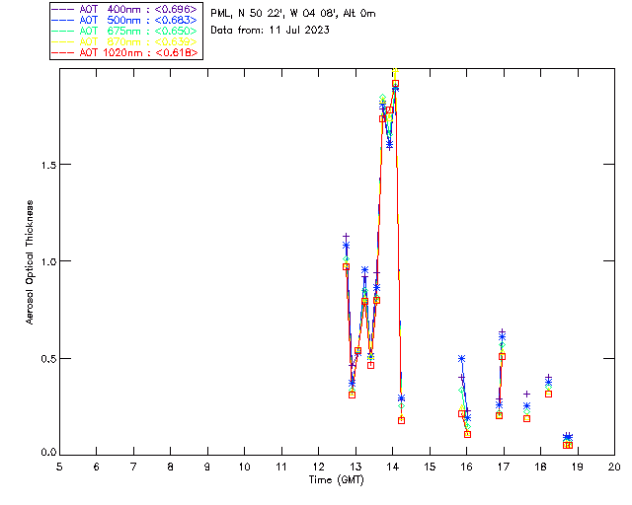Click the red square marker at the highest peak

pos(395,84)
